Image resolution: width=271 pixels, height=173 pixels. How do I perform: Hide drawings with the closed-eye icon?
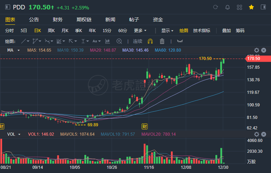click(x=180, y=41)
